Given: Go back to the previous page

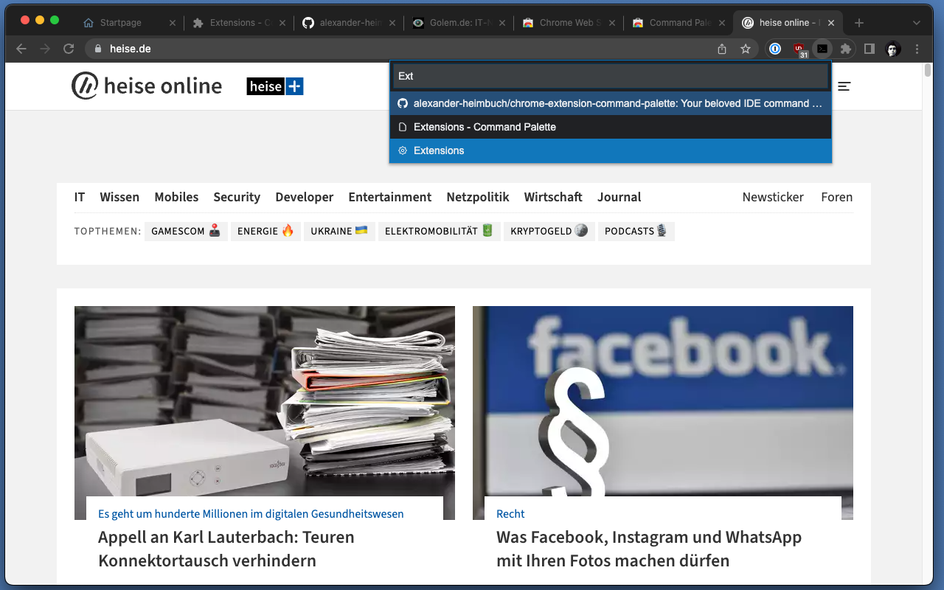Looking at the screenshot, I should [x=21, y=49].
